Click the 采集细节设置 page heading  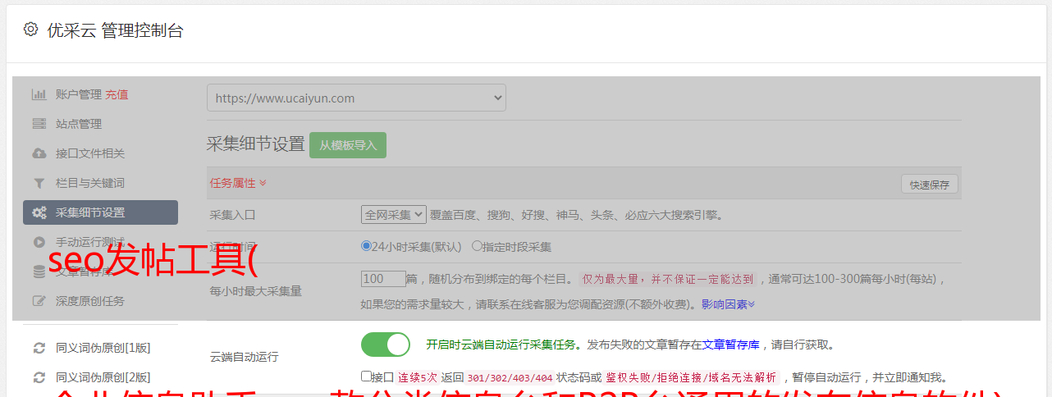click(x=255, y=144)
